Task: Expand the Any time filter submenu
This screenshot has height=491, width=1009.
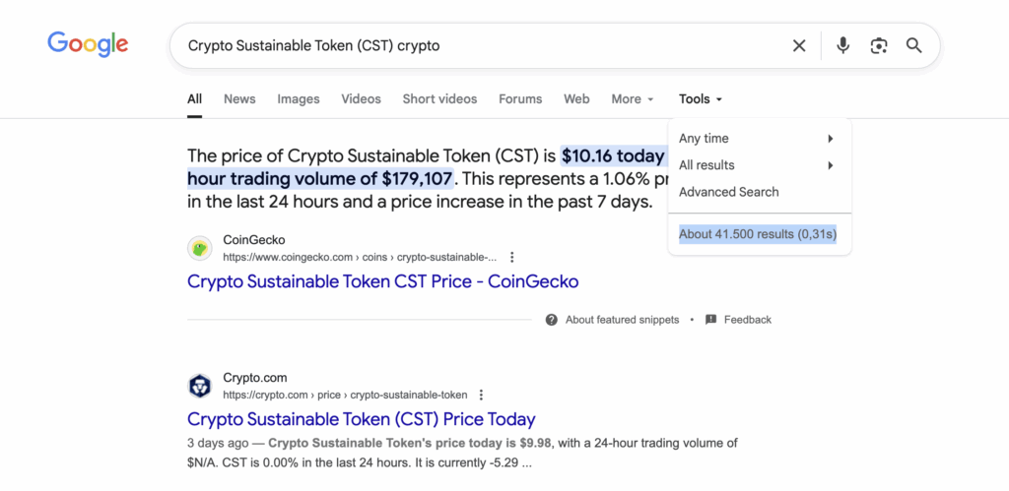Action: click(x=756, y=139)
